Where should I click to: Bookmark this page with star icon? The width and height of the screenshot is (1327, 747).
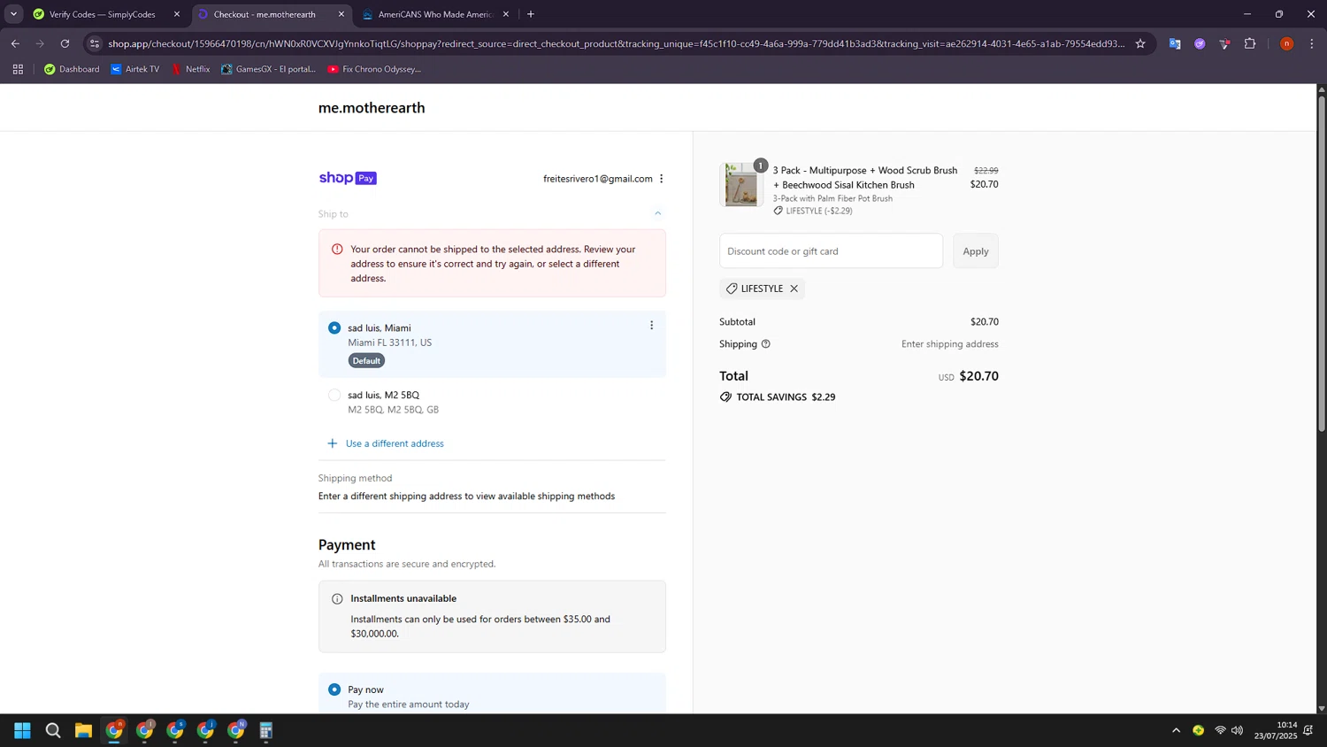pos(1140,43)
